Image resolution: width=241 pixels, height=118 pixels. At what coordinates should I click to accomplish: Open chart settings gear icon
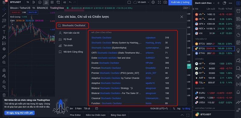pyautogui.click(x=153, y=2)
